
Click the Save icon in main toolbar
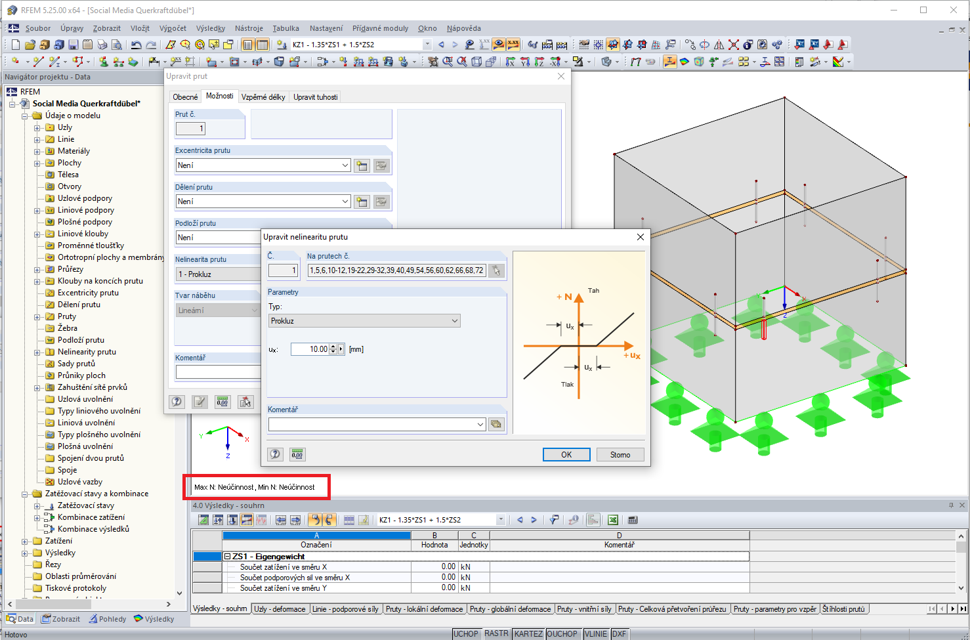click(73, 45)
